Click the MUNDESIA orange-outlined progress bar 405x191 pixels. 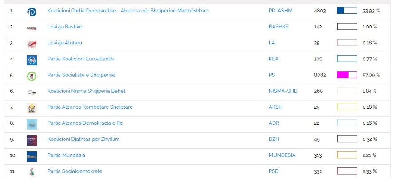pyautogui.click(x=347, y=155)
